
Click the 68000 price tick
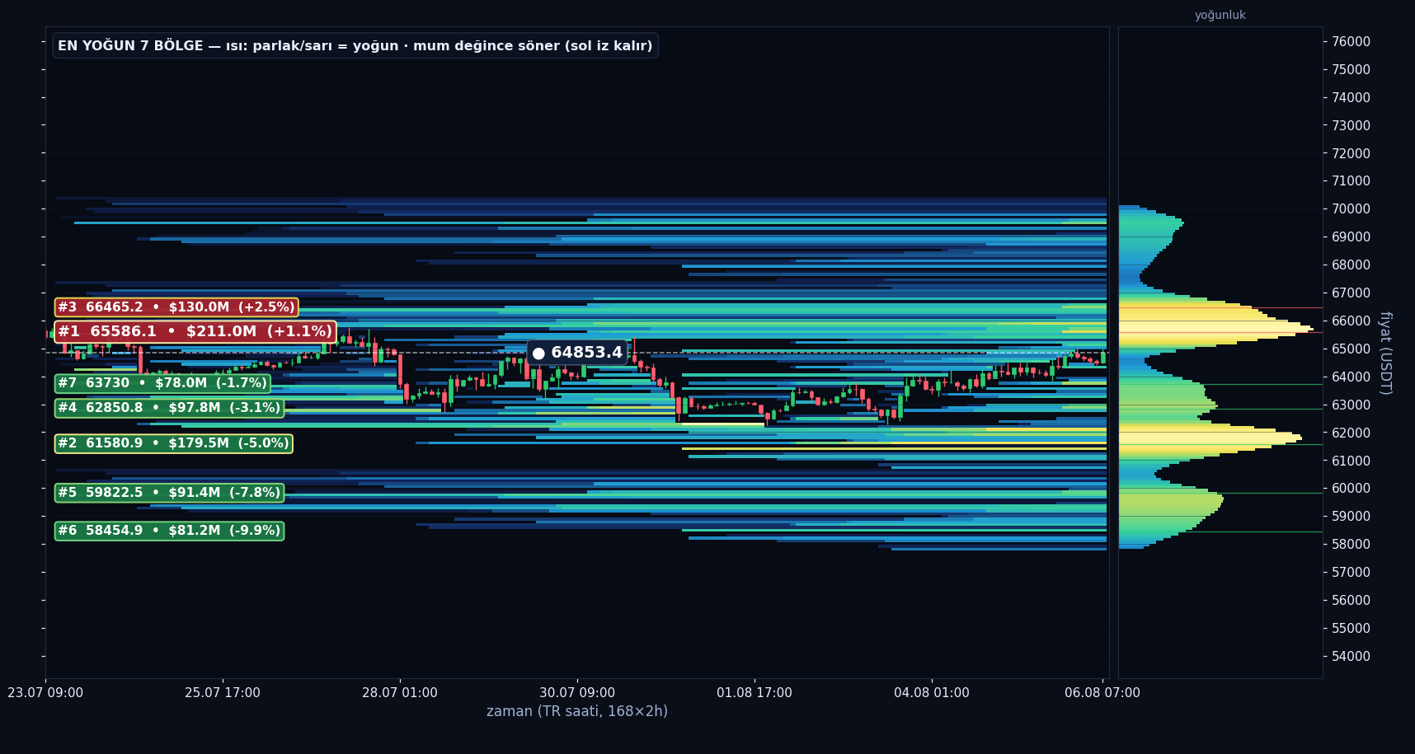(1352, 265)
